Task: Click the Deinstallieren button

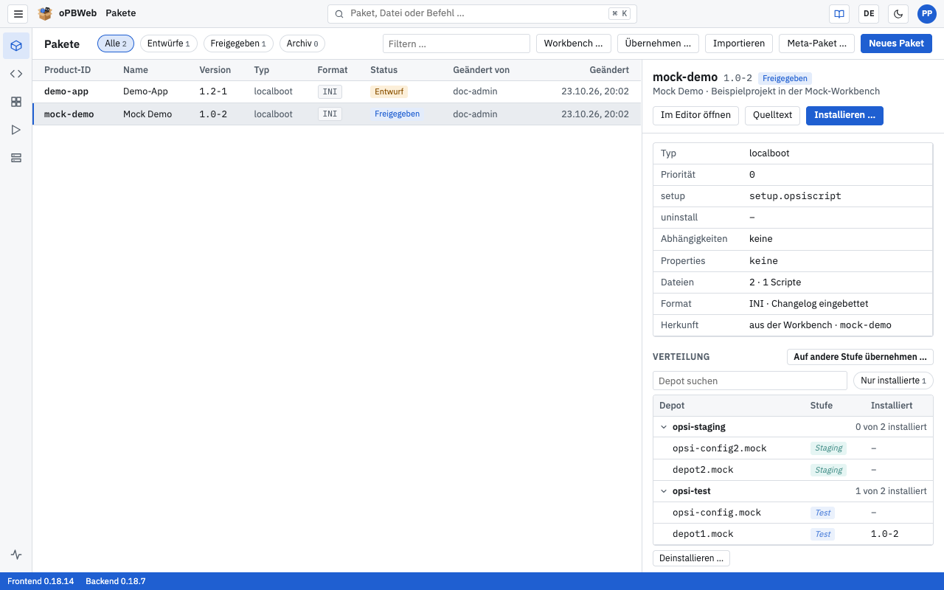Action: (x=691, y=558)
